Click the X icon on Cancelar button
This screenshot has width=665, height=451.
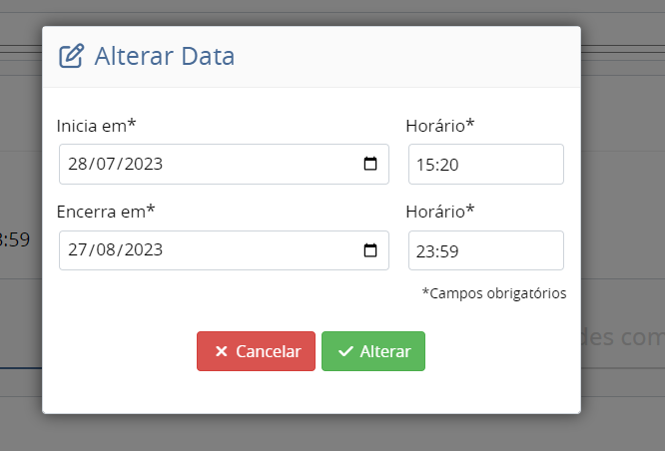[x=222, y=351]
